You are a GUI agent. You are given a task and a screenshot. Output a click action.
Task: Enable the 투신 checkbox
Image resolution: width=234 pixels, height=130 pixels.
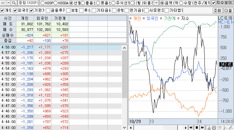81,10
